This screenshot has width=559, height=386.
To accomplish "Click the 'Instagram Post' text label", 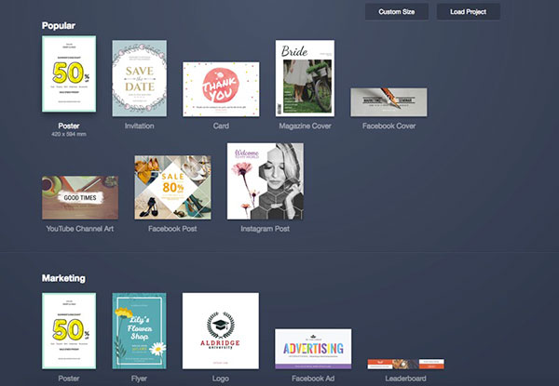I will (x=265, y=228).
